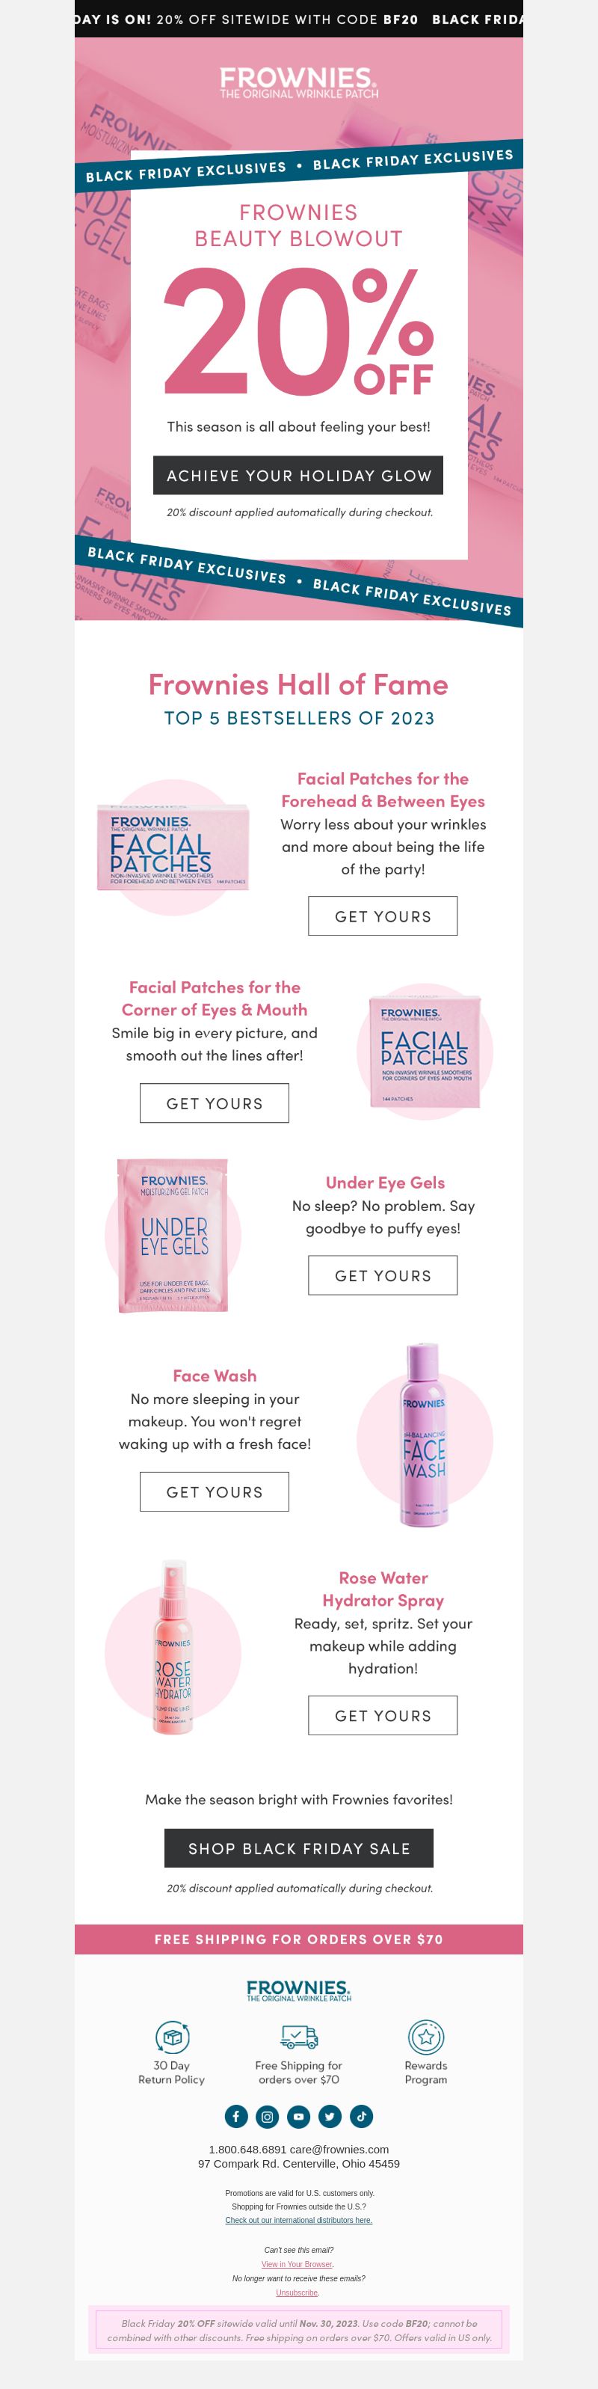The width and height of the screenshot is (598, 2389).
Task: Open the Twitter social icon
Action: coord(330,2116)
